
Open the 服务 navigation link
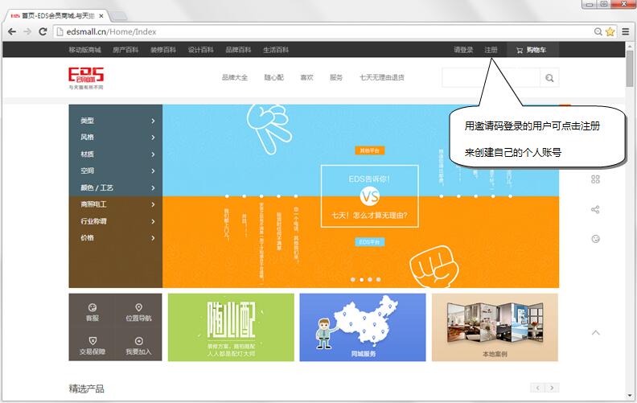(x=336, y=77)
